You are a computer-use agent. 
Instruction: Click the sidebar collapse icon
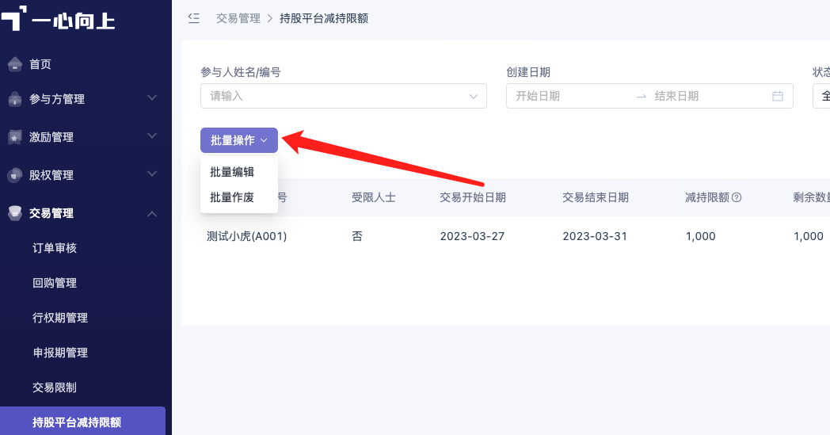click(x=194, y=18)
